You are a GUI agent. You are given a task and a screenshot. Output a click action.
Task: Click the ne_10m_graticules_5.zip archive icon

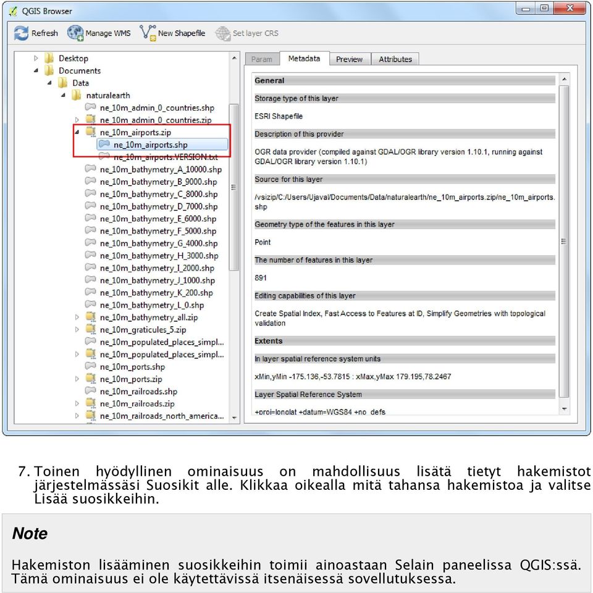pyautogui.click(x=91, y=329)
